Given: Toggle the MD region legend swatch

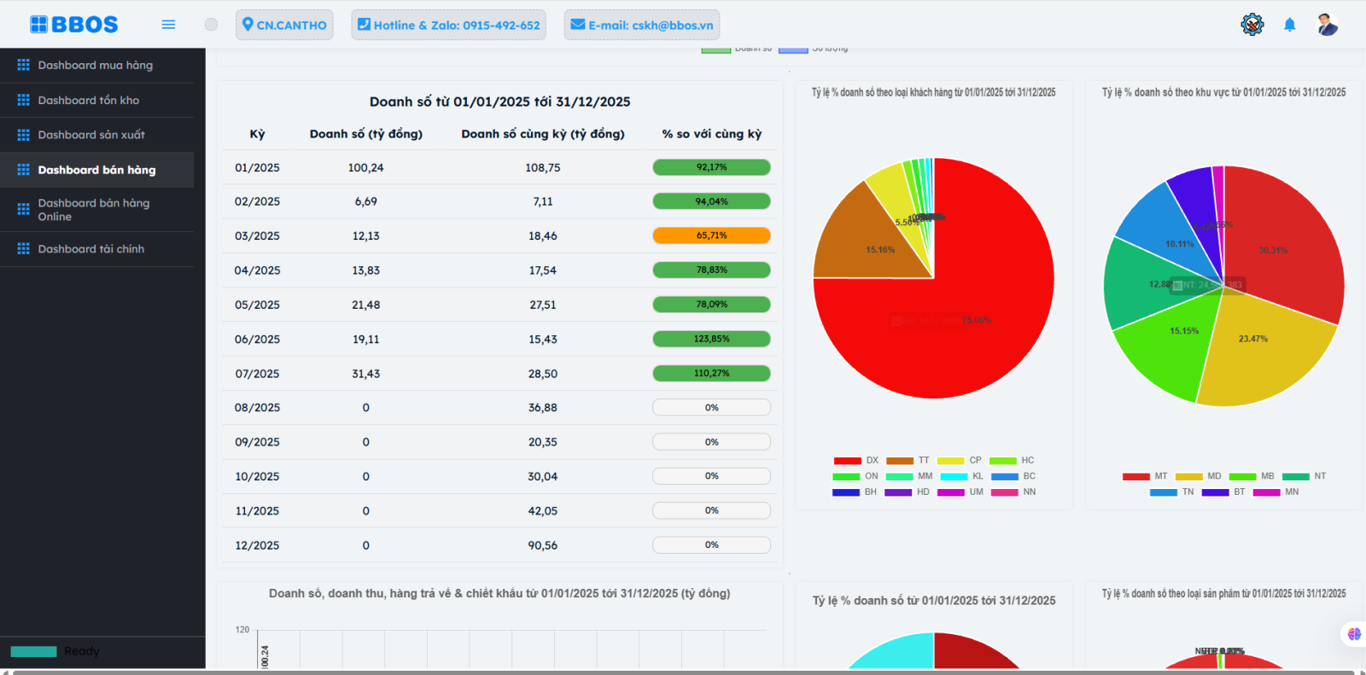Looking at the screenshot, I should click(1189, 477).
